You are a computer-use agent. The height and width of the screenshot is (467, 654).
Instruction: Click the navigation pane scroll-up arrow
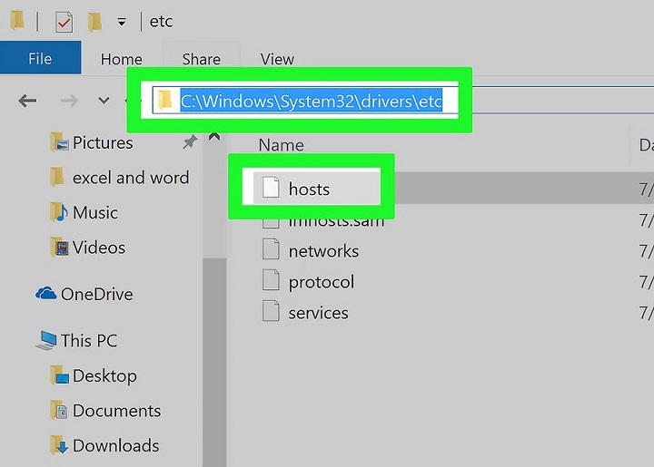pyautogui.click(x=214, y=137)
